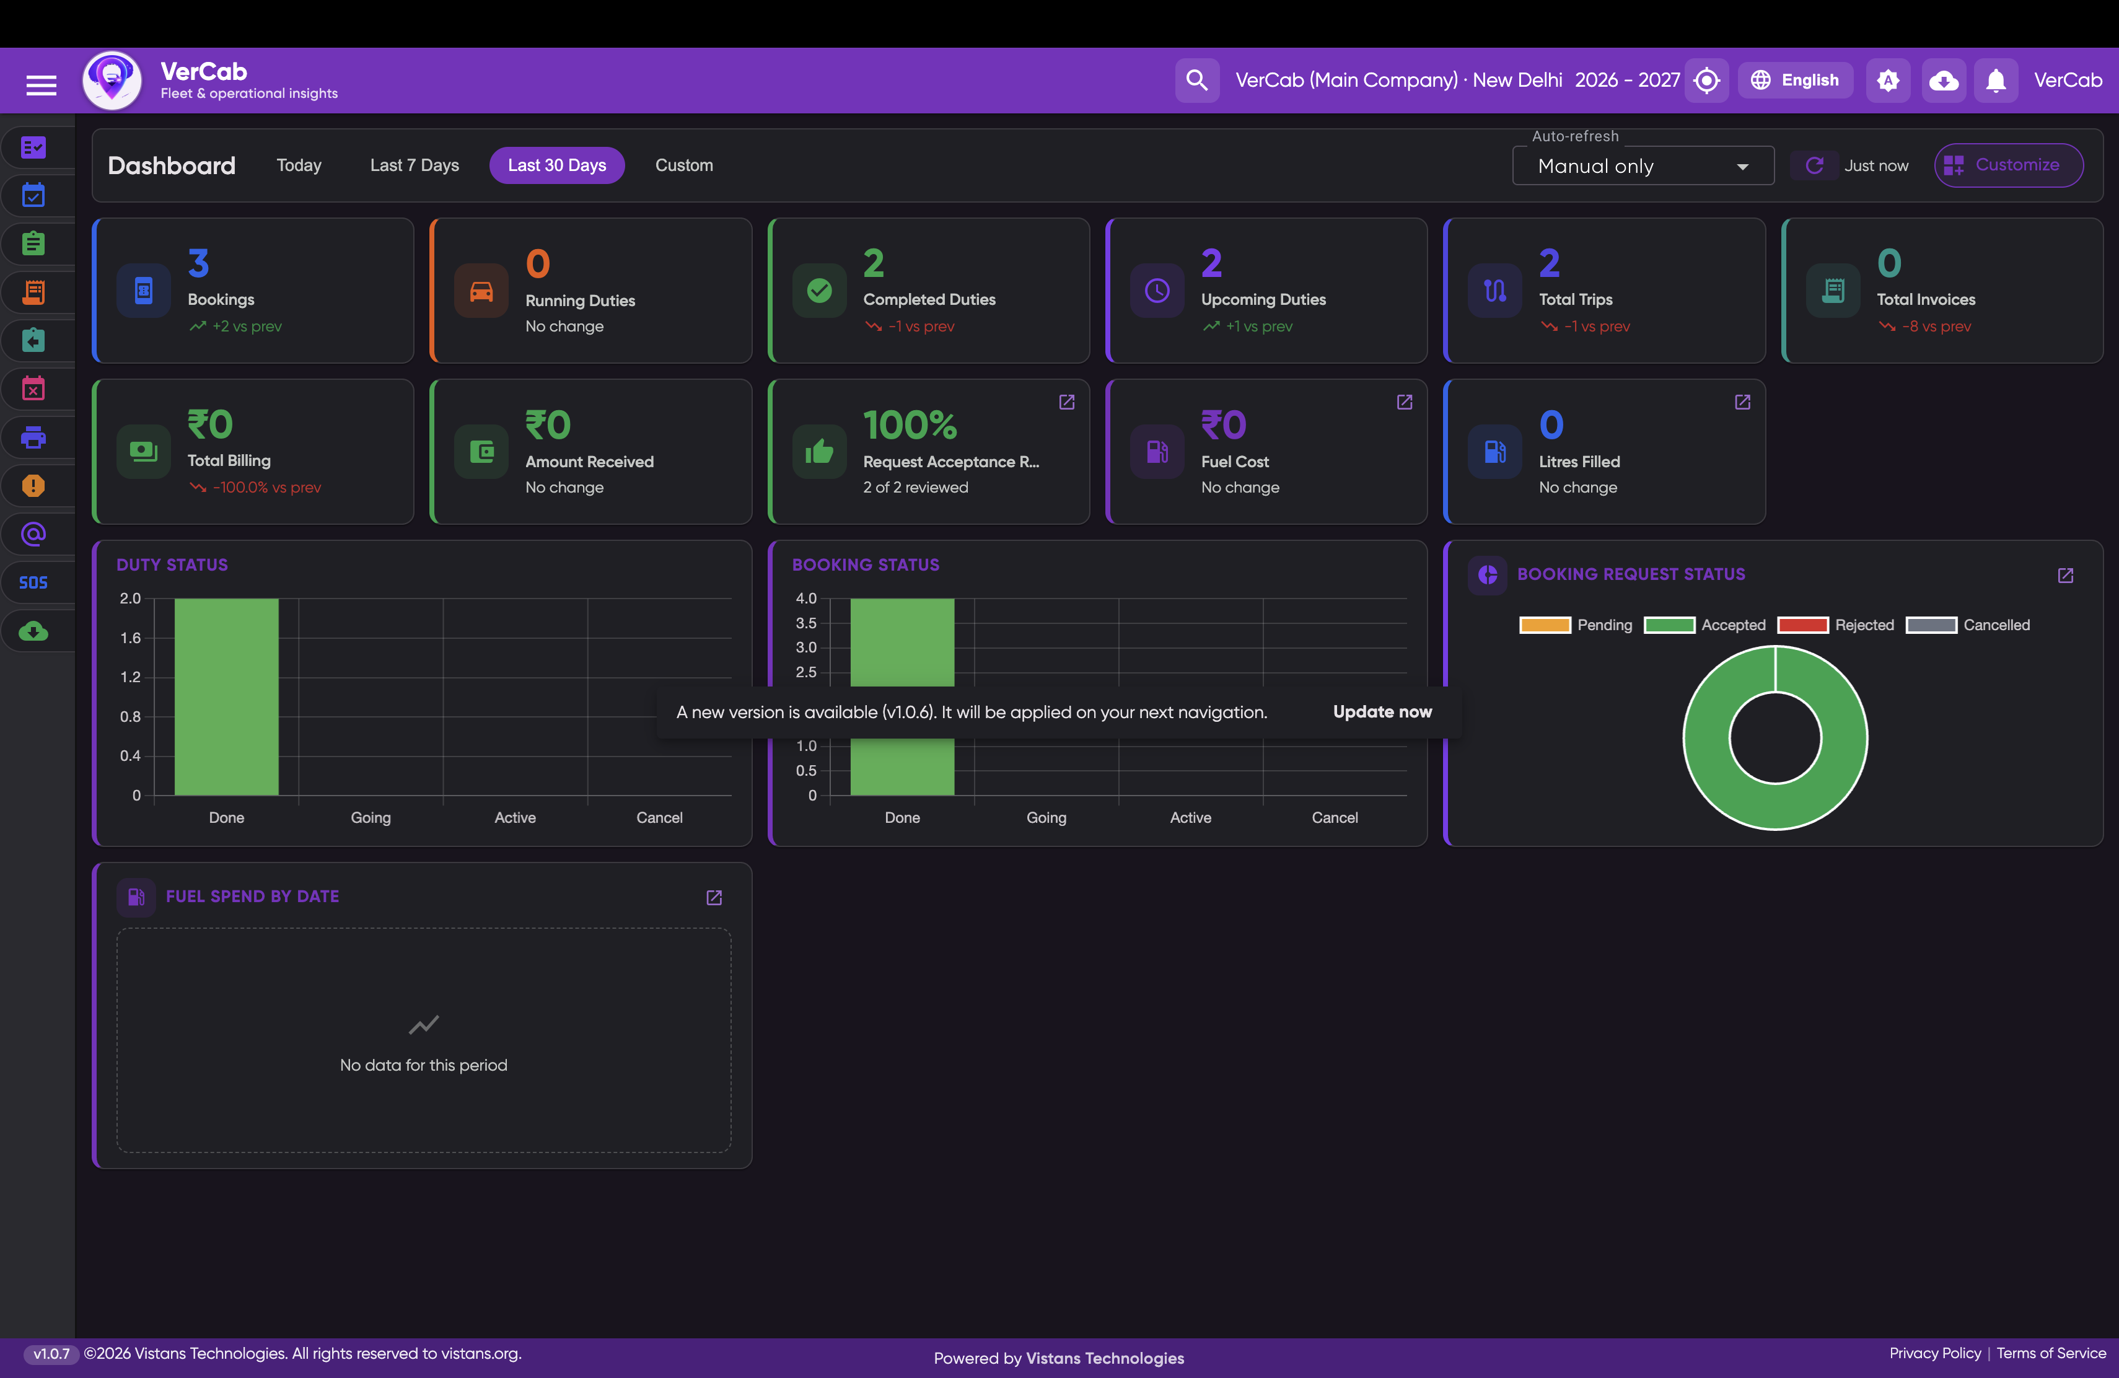Open the Auto-refresh Manual only dropdown

[1643, 167]
